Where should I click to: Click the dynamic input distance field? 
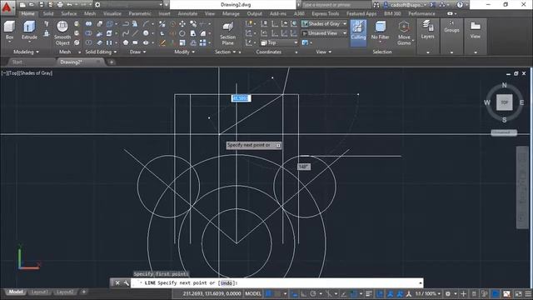pos(241,98)
